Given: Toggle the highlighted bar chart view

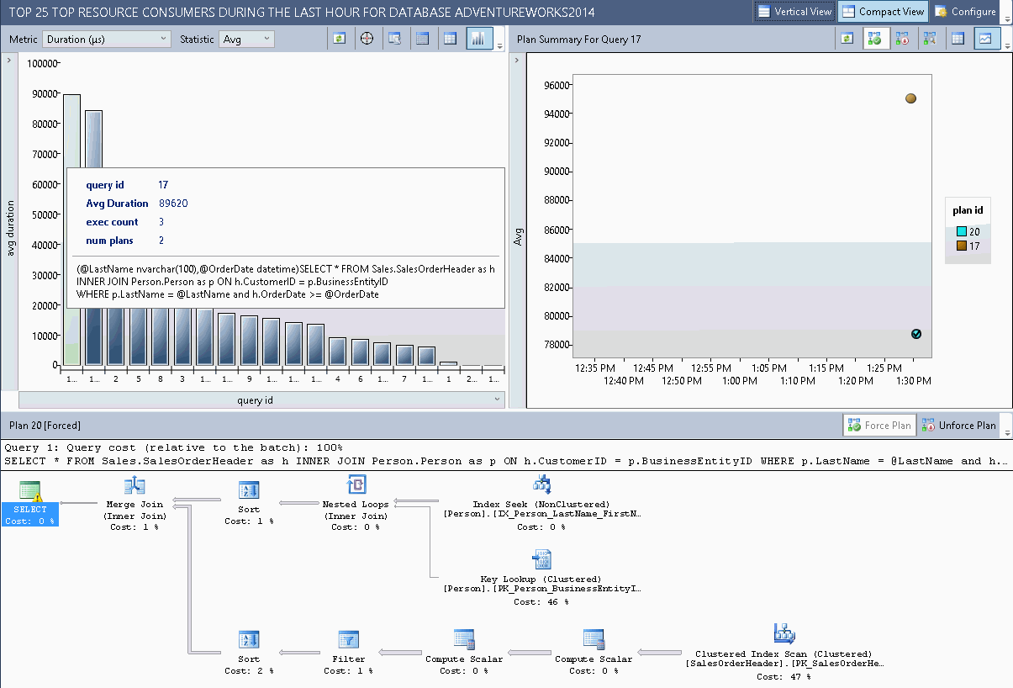Looking at the screenshot, I should click(x=480, y=38).
